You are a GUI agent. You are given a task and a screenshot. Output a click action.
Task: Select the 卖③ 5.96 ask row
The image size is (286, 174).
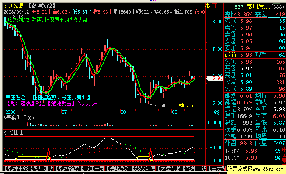pos(255,34)
